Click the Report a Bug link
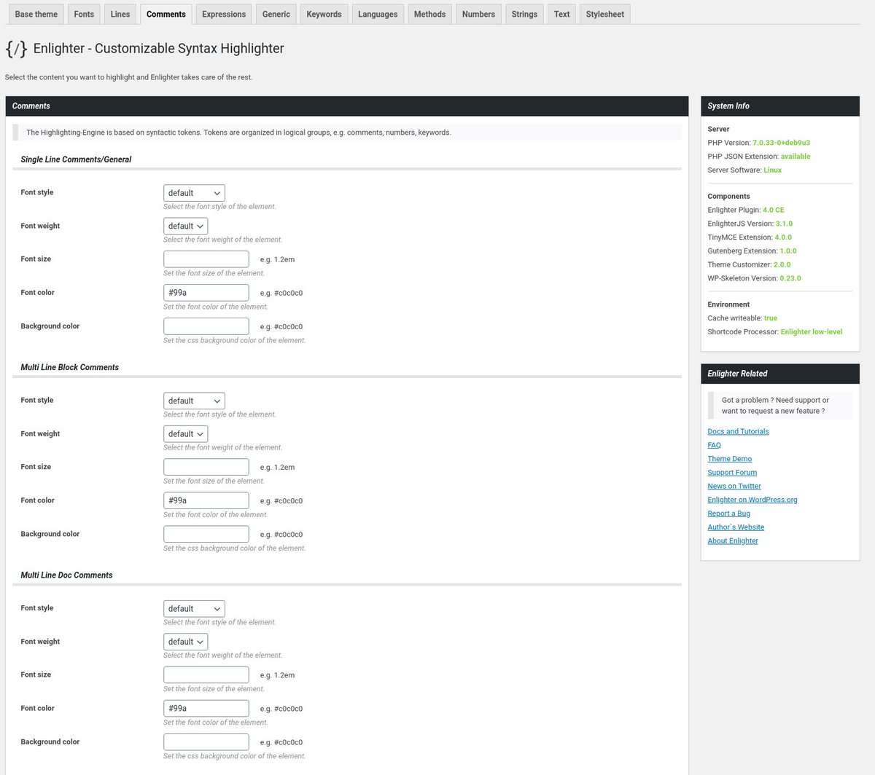875x775 pixels. [x=728, y=513]
